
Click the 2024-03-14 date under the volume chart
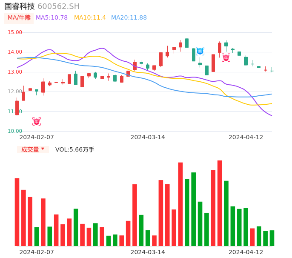tap(148, 252)
